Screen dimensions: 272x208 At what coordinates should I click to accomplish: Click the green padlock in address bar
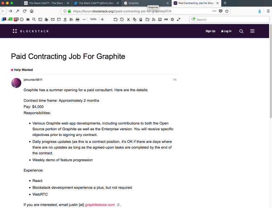coord(69,11)
